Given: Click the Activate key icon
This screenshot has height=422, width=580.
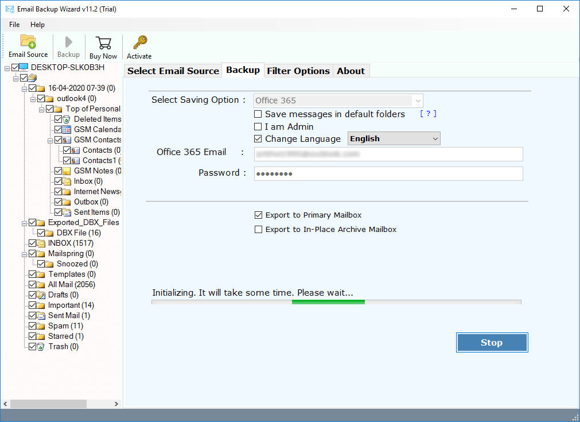Looking at the screenshot, I should tap(140, 42).
